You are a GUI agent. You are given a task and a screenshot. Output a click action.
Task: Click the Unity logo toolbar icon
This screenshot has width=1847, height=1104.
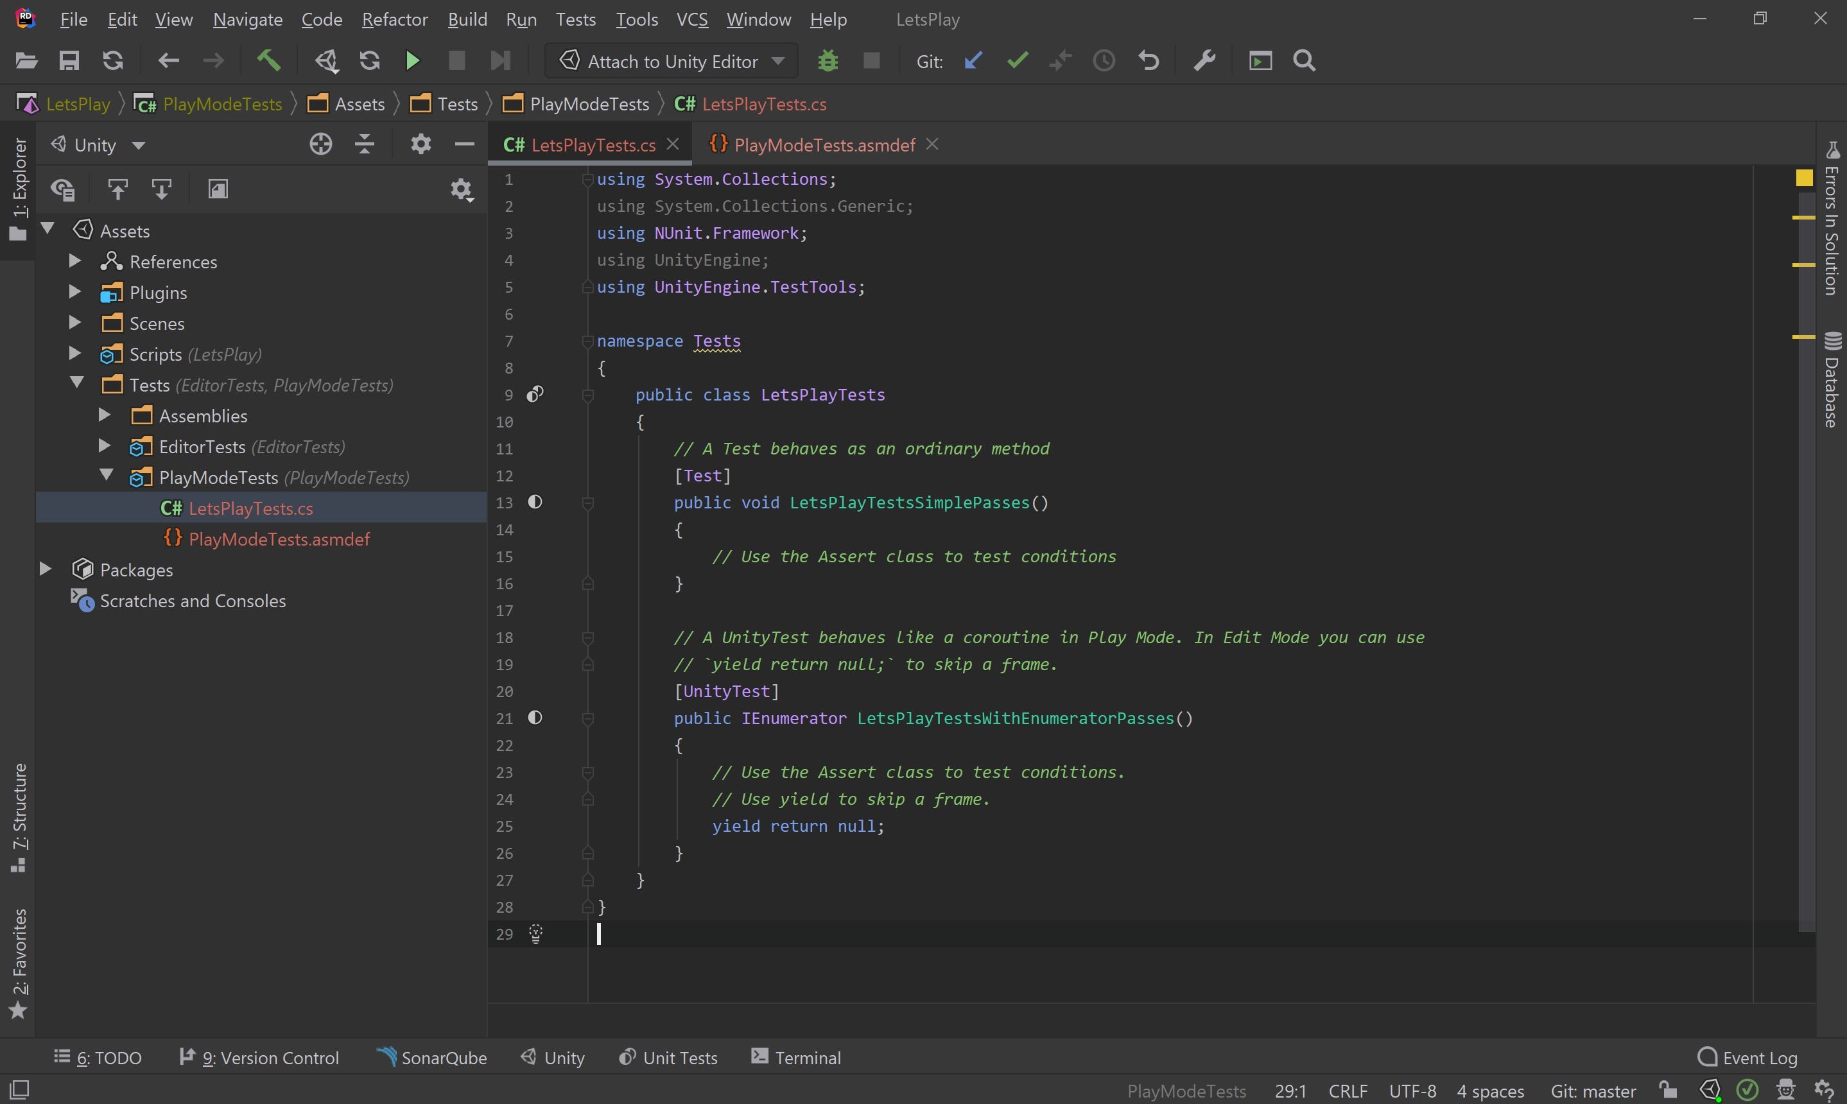click(327, 61)
